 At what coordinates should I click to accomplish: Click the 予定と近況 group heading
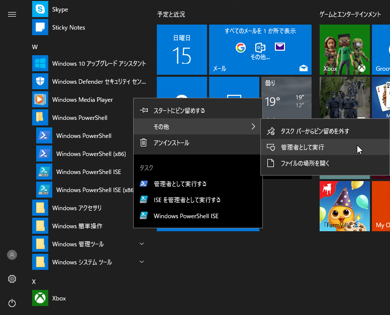[171, 15]
